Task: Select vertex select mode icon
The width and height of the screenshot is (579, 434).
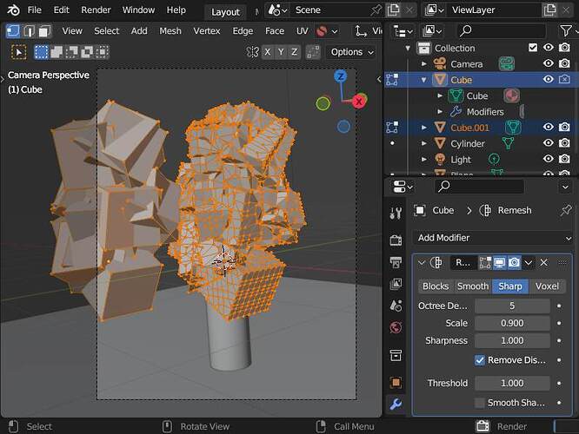Action: point(13,31)
